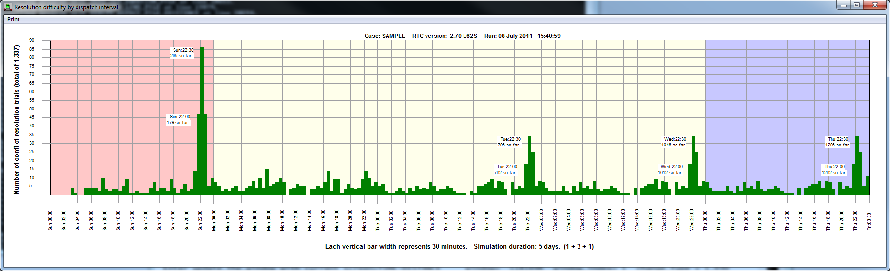Image resolution: width=890 pixels, height=271 pixels.
Task: Close the Resolution difficulty window
Action: (x=874, y=5)
